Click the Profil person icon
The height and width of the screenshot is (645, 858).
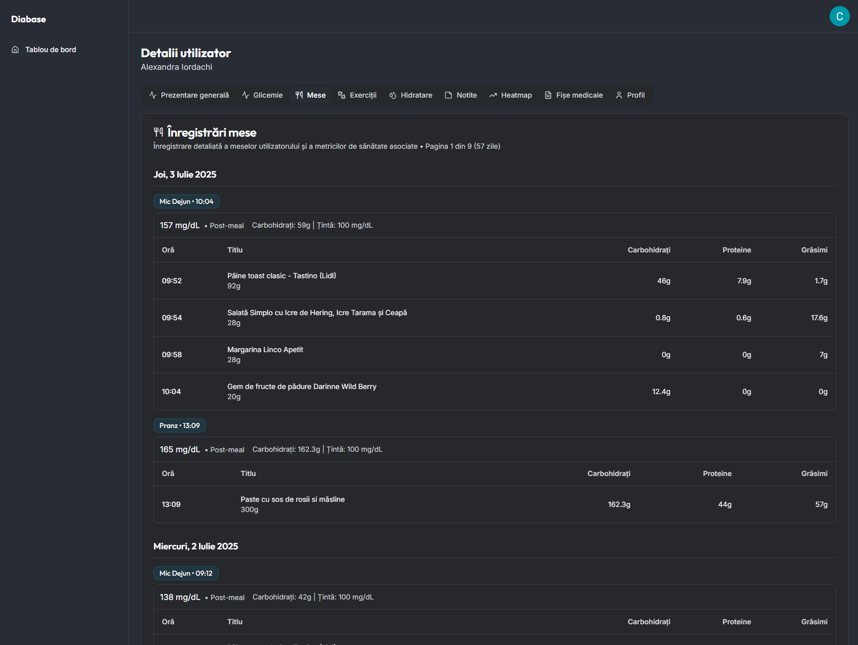(x=619, y=95)
